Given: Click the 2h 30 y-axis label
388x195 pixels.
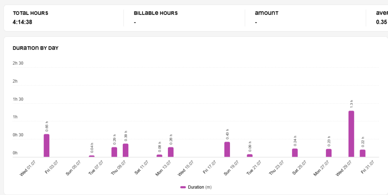Looking at the screenshot, I should pos(18,63).
